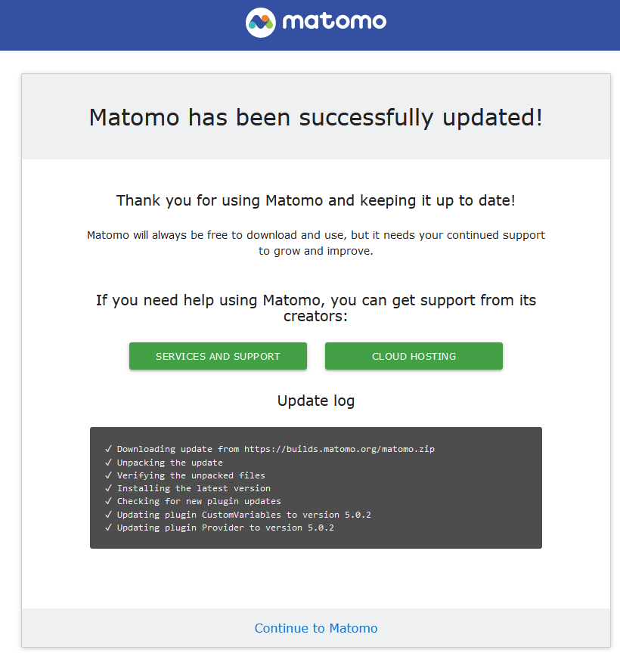The image size is (620, 653).
Task: Click checkmark on the Provider plugin update line
Action: click(109, 528)
